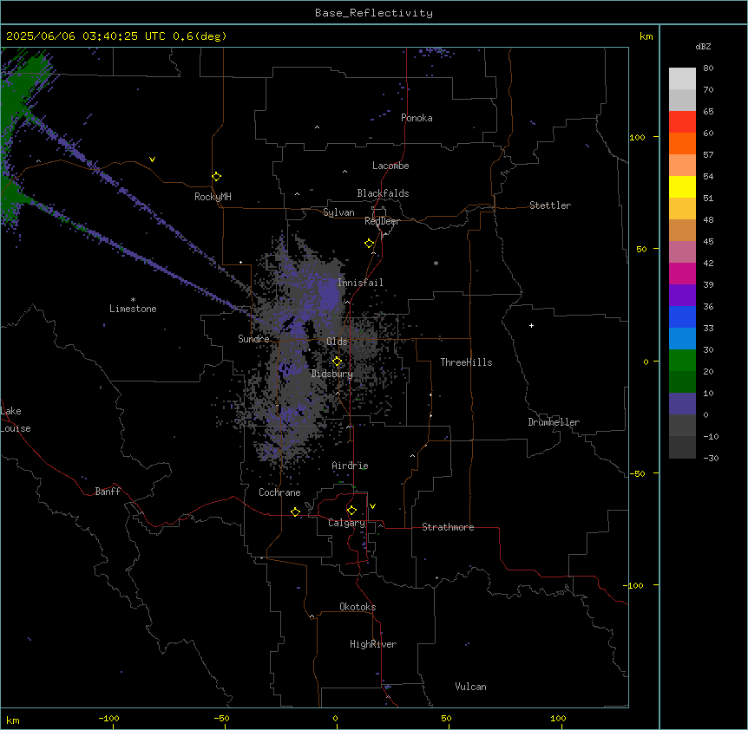Screen dimensions: 748x730
Task: Click the 45 value on dBZ scale
Action: [x=708, y=242]
